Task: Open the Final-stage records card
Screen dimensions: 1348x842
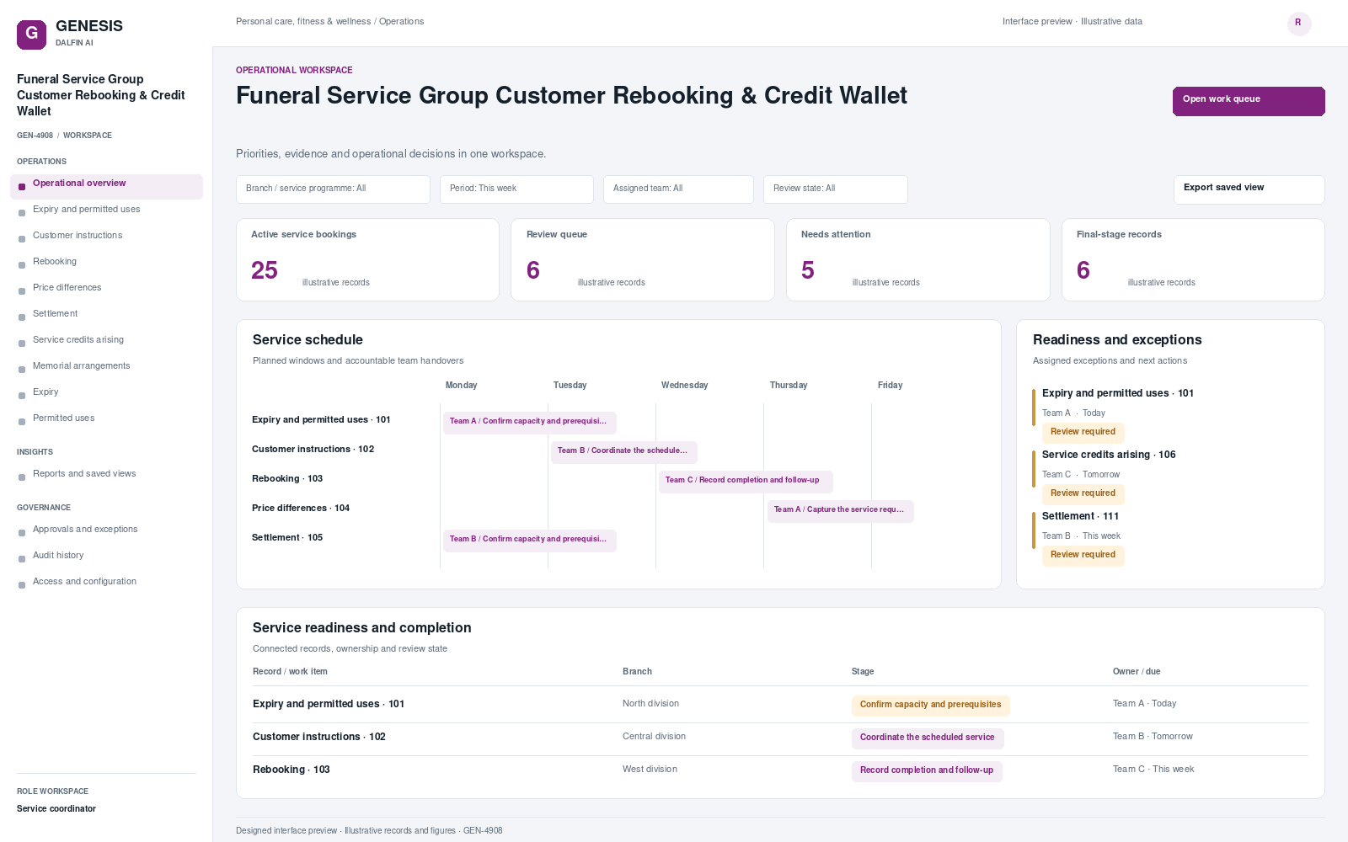Action: (x=1193, y=259)
